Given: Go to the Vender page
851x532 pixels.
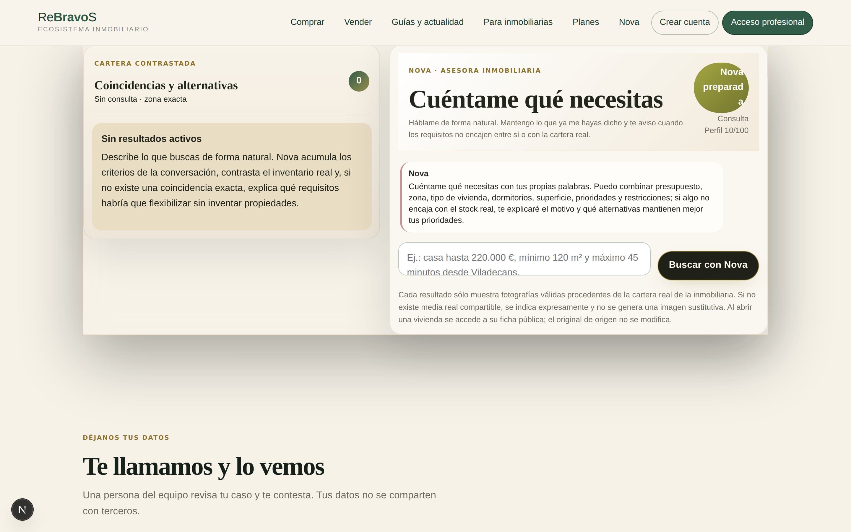Looking at the screenshot, I should [358, 22].
